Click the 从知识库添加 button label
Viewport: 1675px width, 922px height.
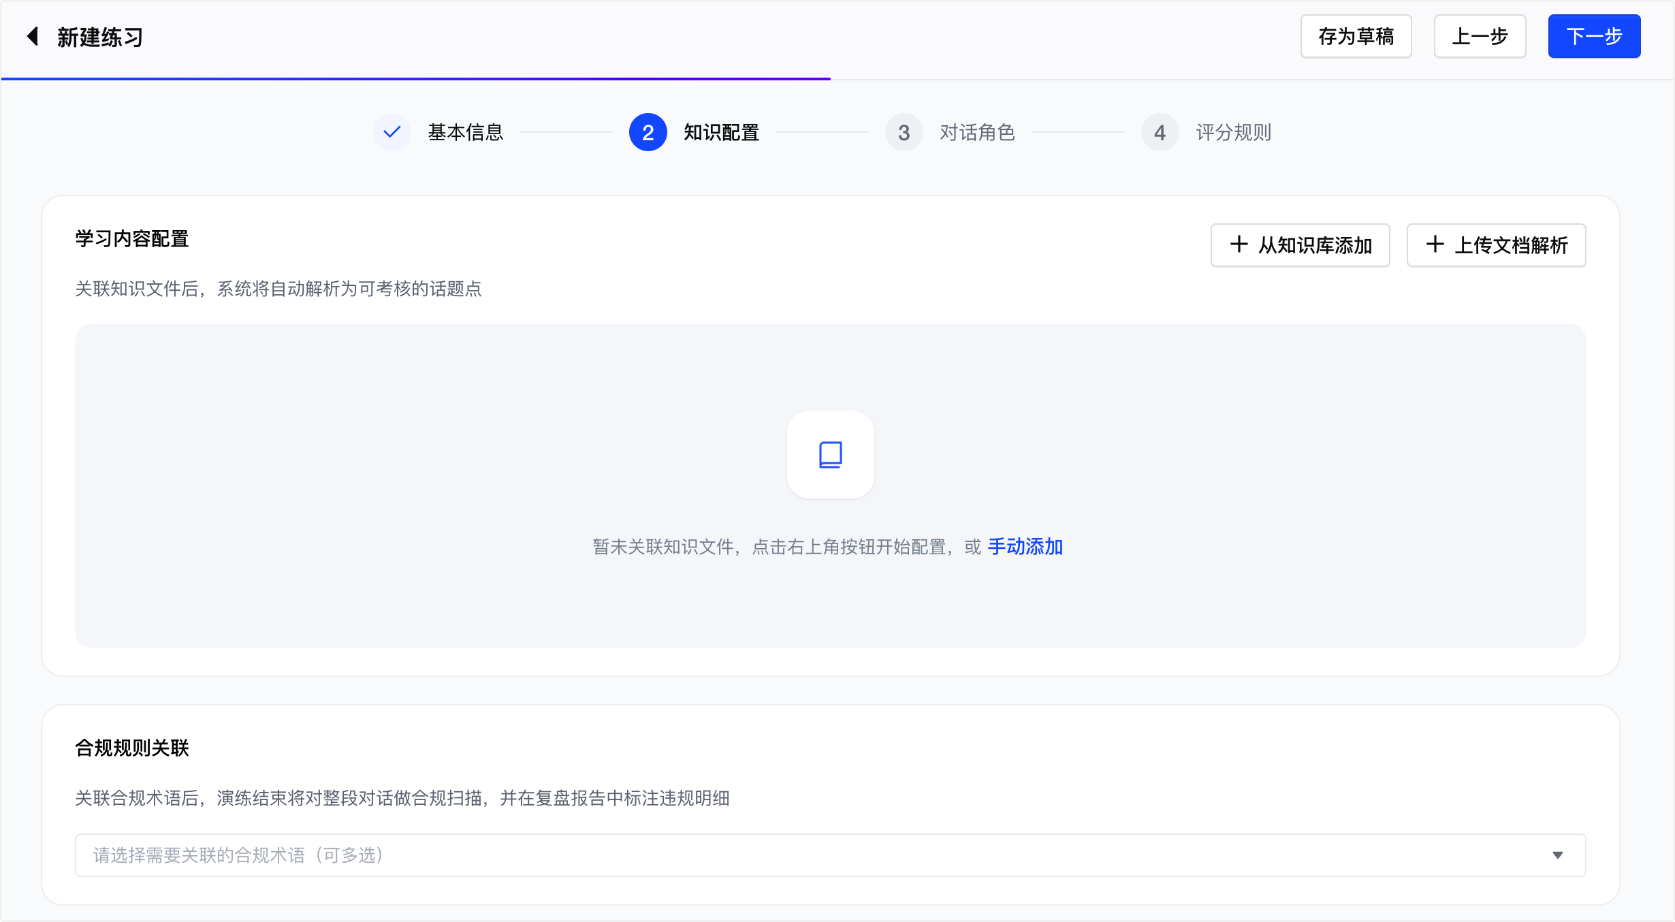point(1315,245)
